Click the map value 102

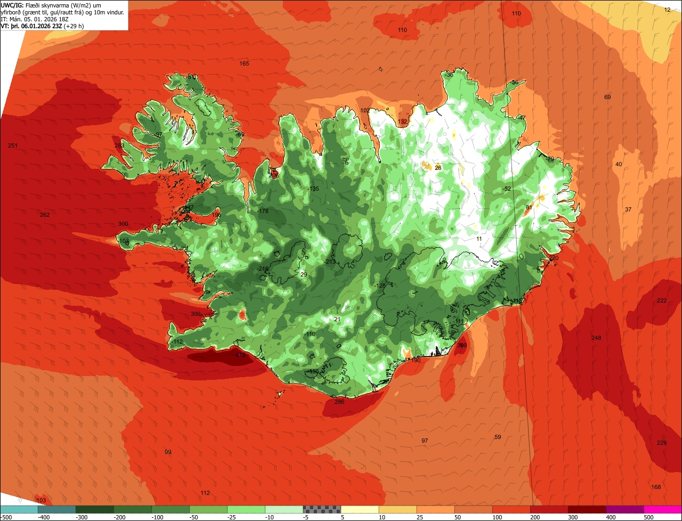click(365, 111)
